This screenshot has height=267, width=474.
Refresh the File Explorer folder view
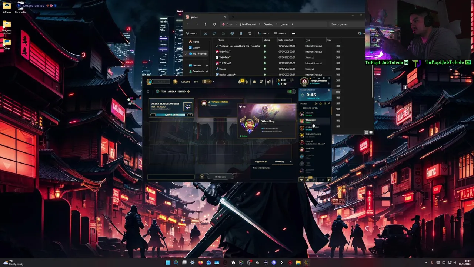[x=214, y=24]
